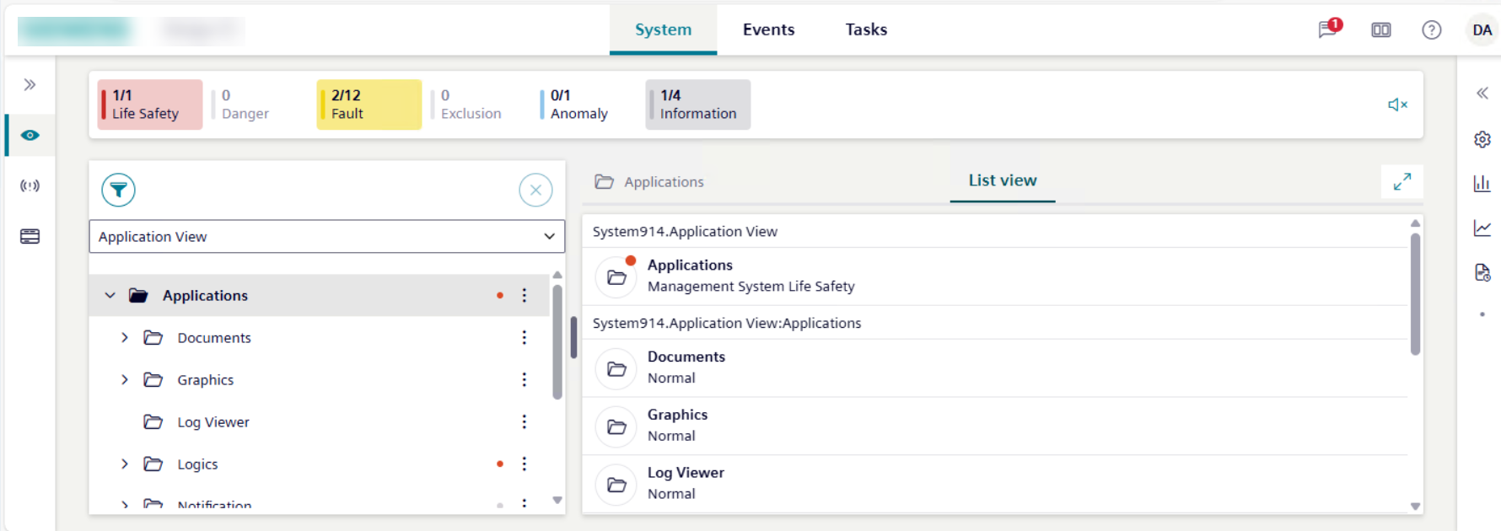Open the help question mark icon
This screenshot has width=1501, height=531.
click(x=1431, y=30)
